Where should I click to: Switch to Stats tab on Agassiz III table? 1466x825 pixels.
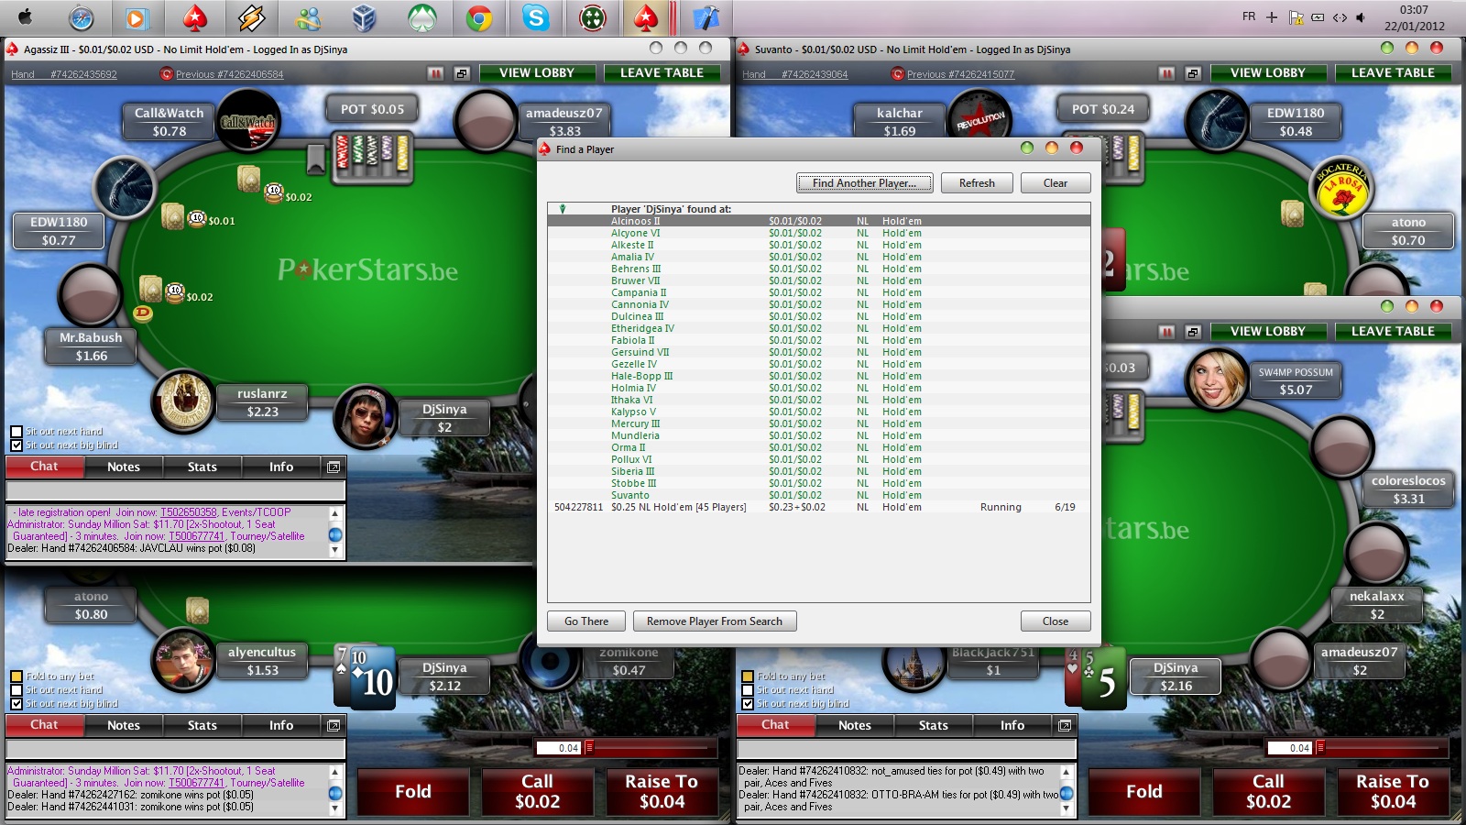click(x=202, y=467)
